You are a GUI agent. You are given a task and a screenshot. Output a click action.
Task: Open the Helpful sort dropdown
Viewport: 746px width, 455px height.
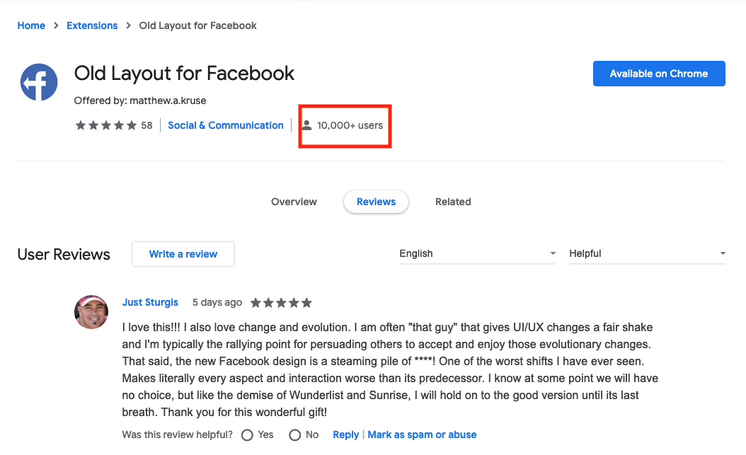point(648,254)
